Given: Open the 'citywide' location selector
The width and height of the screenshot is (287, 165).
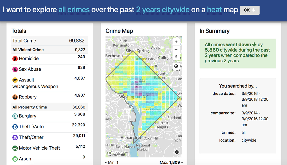Looking at the screenshot, I should [176, 10].
